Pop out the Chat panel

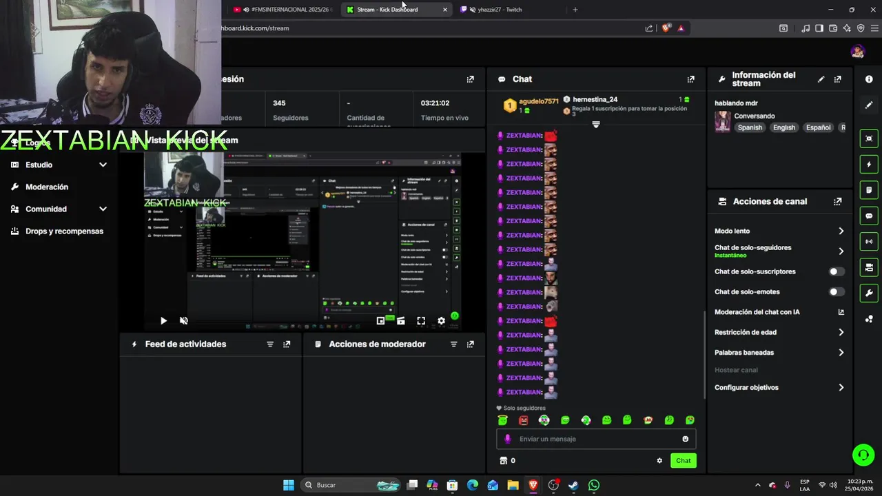click(x=691, y=79)
